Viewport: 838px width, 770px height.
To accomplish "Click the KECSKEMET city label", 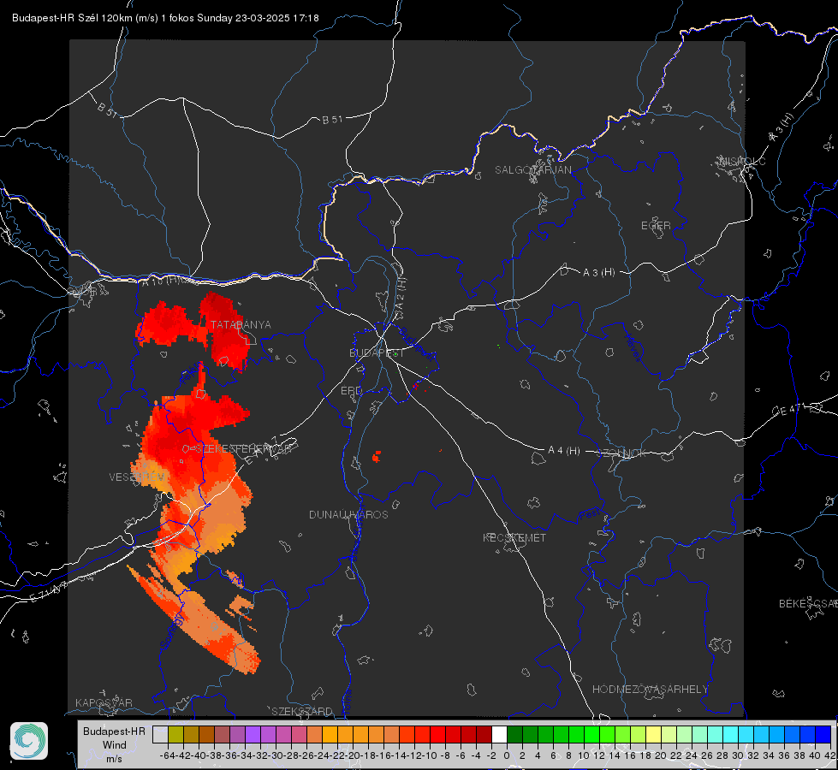I will click(514, 537).
